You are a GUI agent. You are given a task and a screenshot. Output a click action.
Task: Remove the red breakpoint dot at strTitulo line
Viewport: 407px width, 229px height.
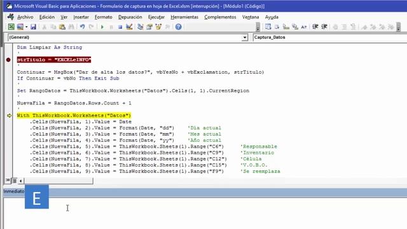point(8,60)
